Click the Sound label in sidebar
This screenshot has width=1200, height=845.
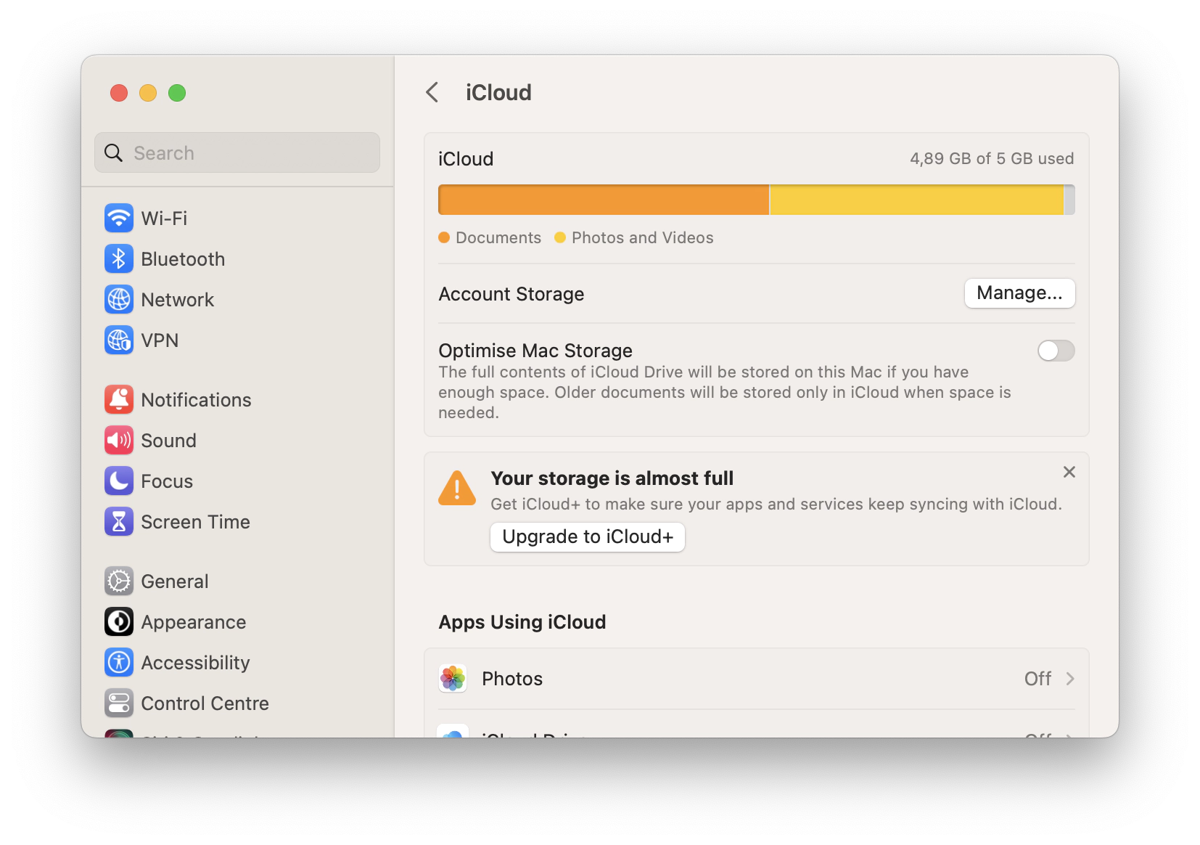168,440
